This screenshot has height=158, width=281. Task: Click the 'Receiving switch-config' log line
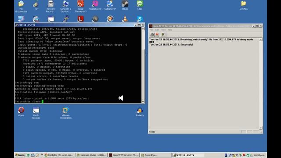(201, 39)
